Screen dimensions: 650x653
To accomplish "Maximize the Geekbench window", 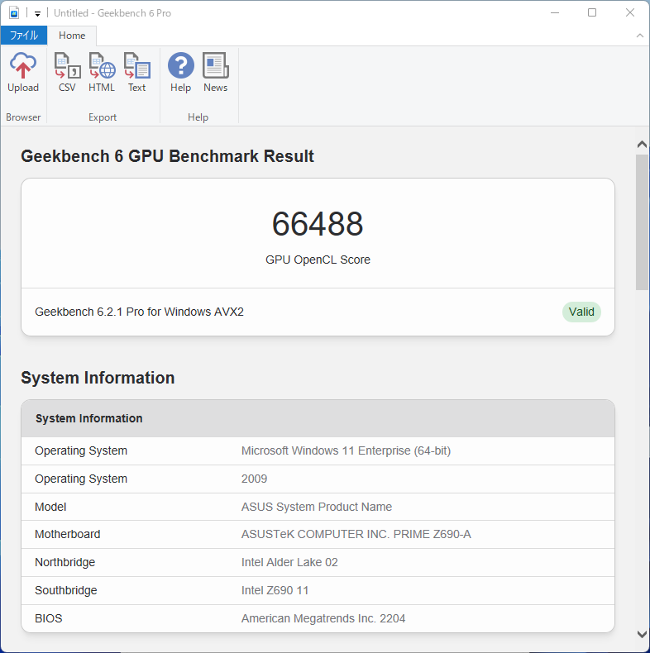I will [592, 12].
